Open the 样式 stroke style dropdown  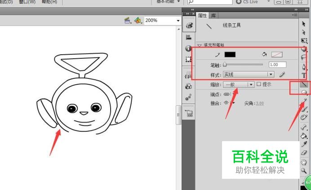(249, 74)
